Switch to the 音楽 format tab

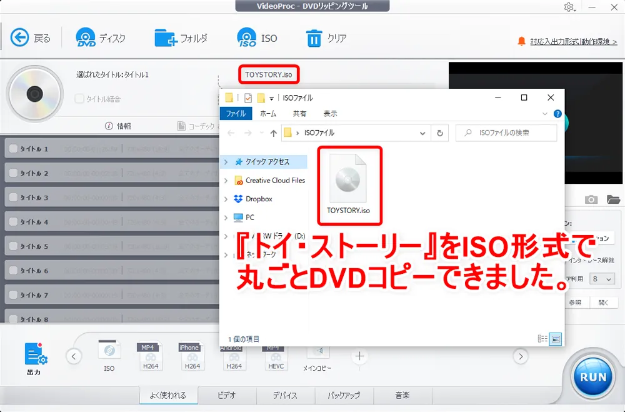[402, 395]
